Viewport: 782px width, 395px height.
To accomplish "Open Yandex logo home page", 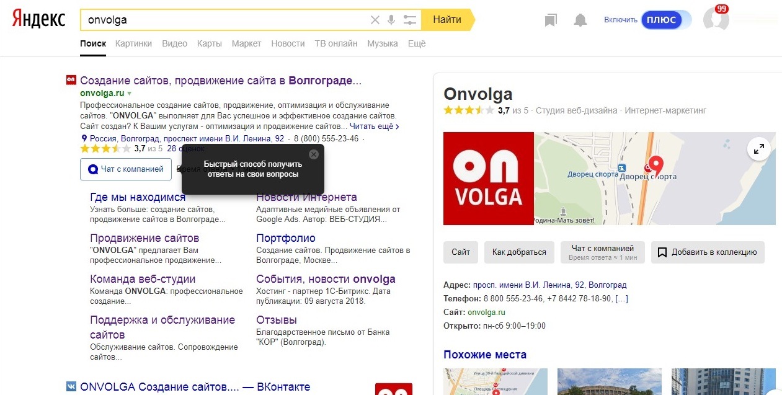I will (38, 20).
